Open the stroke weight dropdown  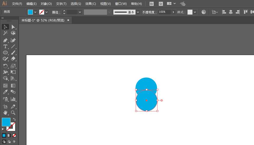tap(80, 12)
